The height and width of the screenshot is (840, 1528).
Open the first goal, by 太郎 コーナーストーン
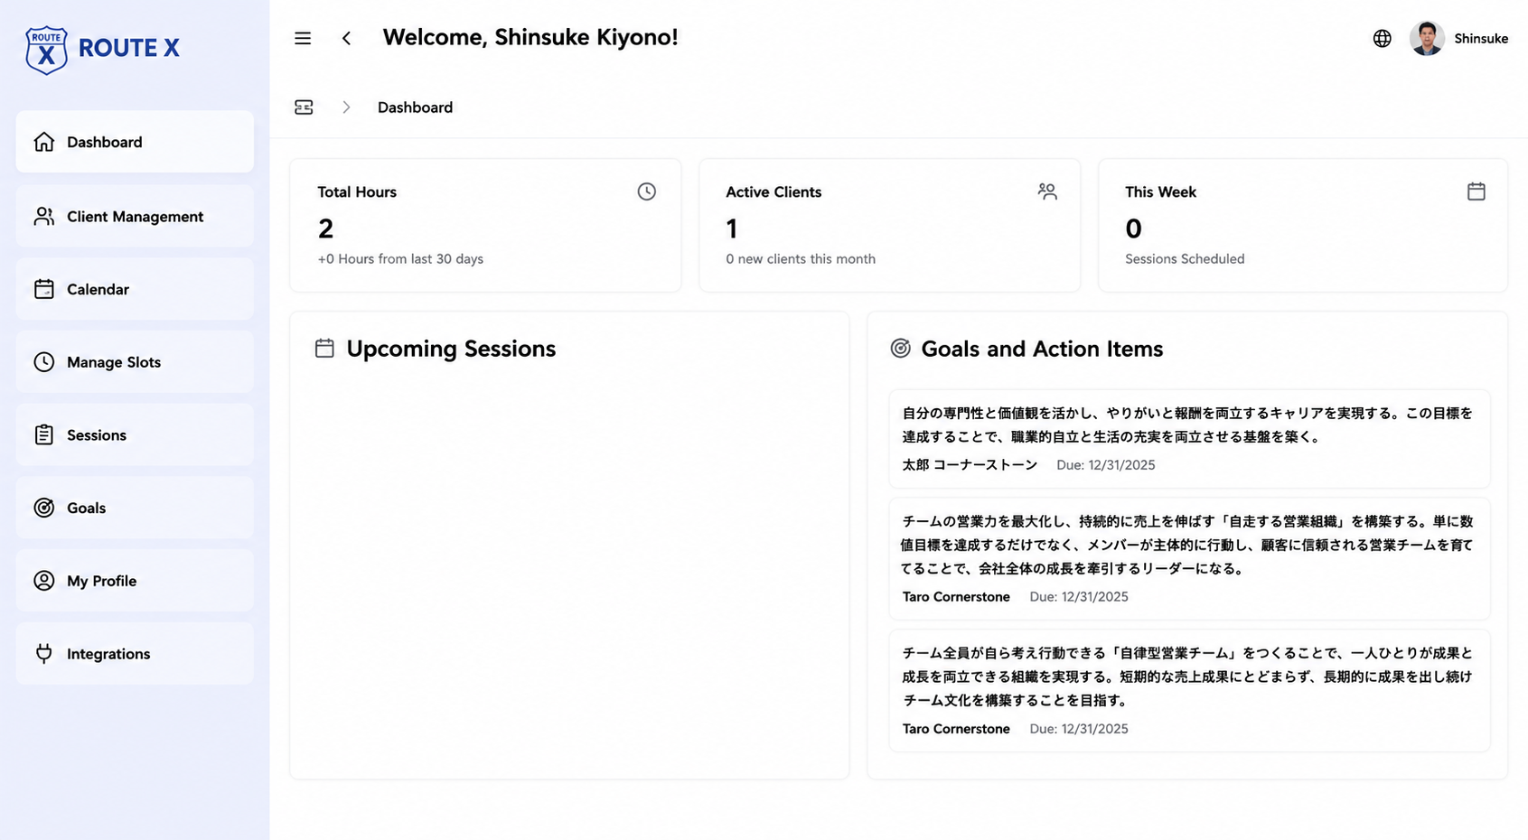1189,439
